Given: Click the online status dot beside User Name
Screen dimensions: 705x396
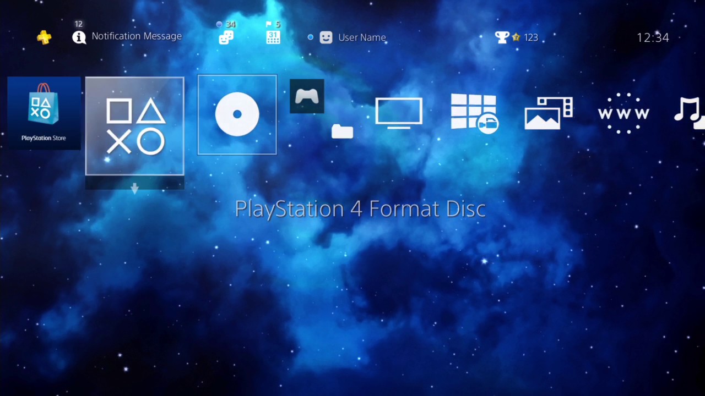Looking at the screenshot, I should point(311,37).
